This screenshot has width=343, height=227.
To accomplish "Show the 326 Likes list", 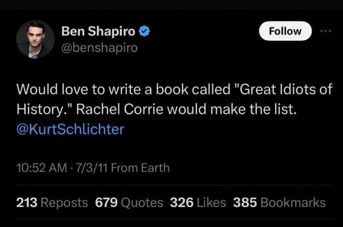I will tap(198, 203).
